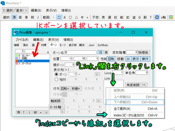This screenshot has height=131, width=175.
Task: Select joint mode J in PmxView toolbar
Action: pyautogui.click(x=38, y=17)
